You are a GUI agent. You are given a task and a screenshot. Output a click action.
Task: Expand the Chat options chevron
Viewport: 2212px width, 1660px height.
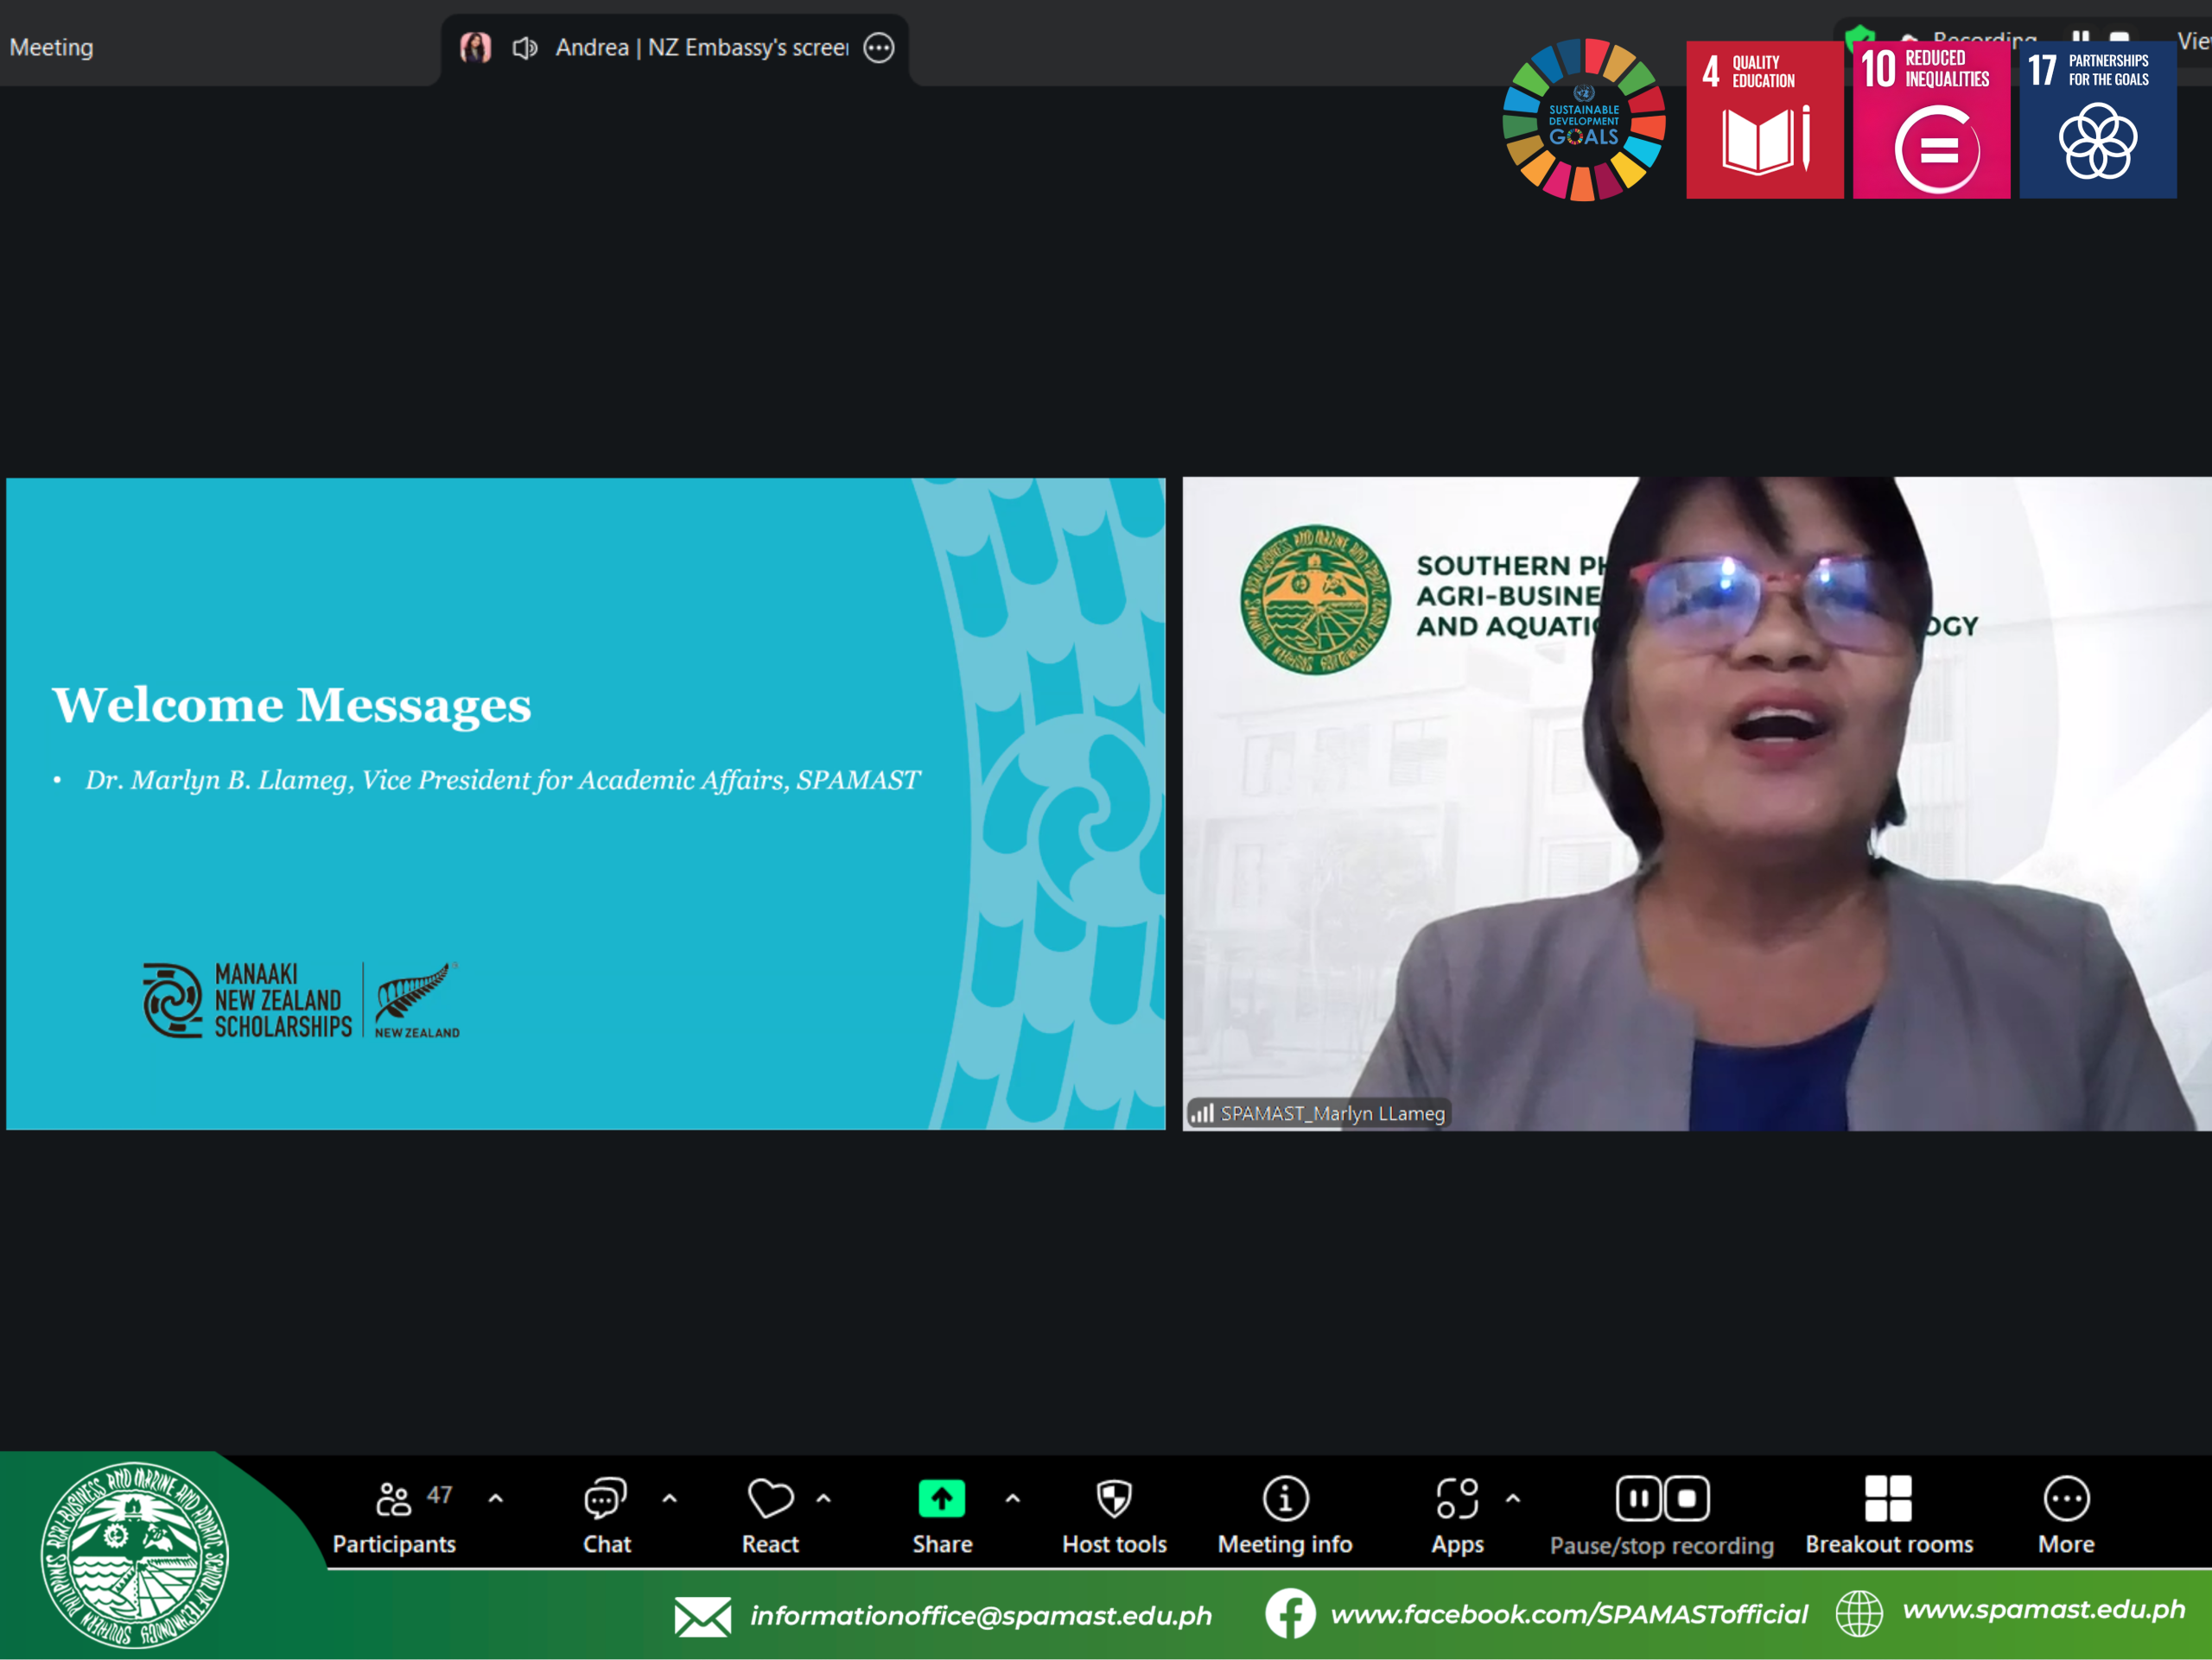pos(670,1498)
